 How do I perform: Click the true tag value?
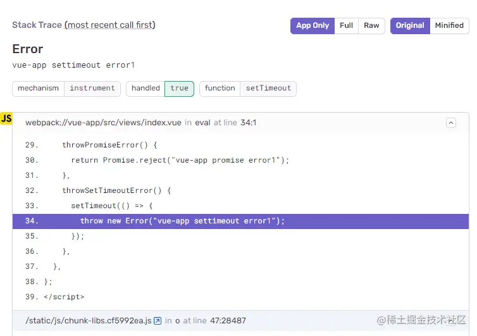point(179,89)
